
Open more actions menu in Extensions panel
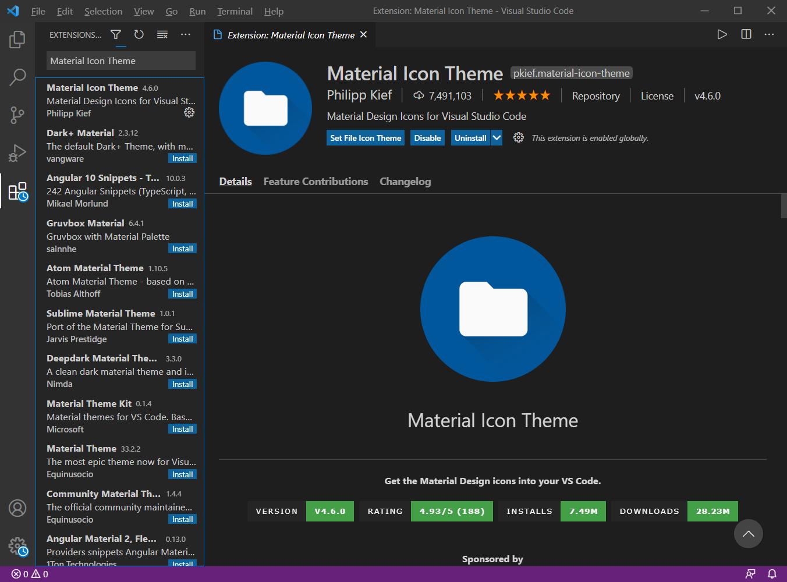(x=185, y=34)
